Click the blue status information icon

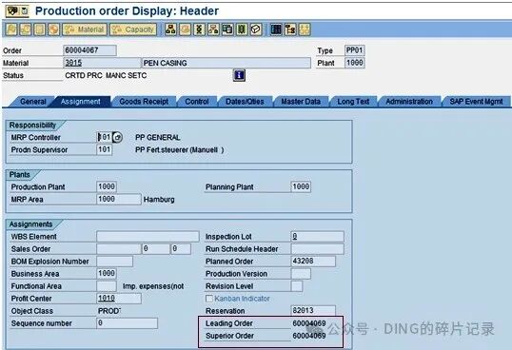(240, 75)
